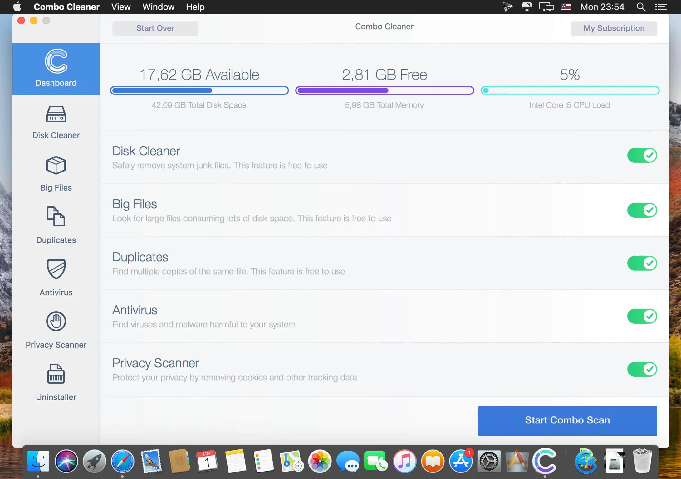The image size is (681, 479).
Task: Click the My Subscription button
Action: click(614, 28)
